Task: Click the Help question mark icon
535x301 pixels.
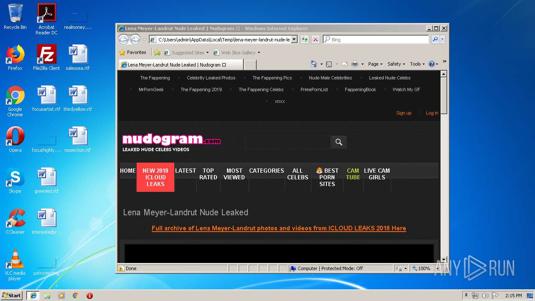Action: click(432, 64)
